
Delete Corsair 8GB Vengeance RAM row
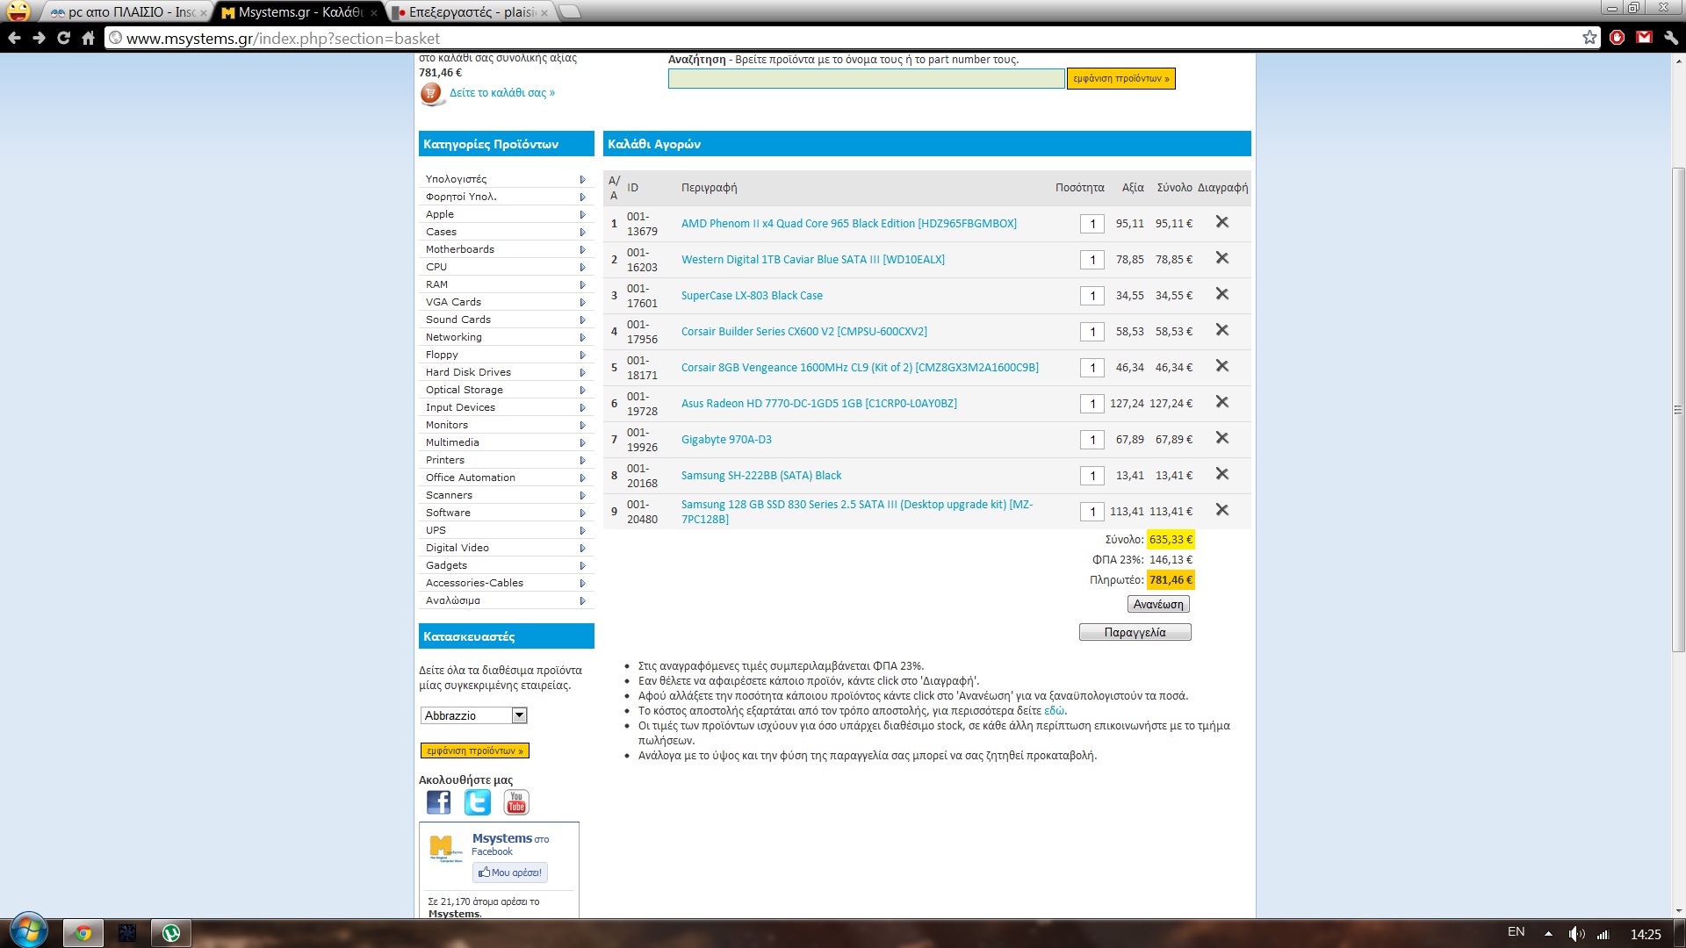[1221, 366]
